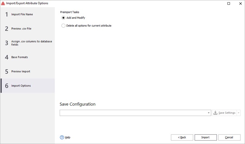245x144 pixels.
Task: Click the Save Configuration heading text
Action: pyautogui.click(x=77, y=104)
